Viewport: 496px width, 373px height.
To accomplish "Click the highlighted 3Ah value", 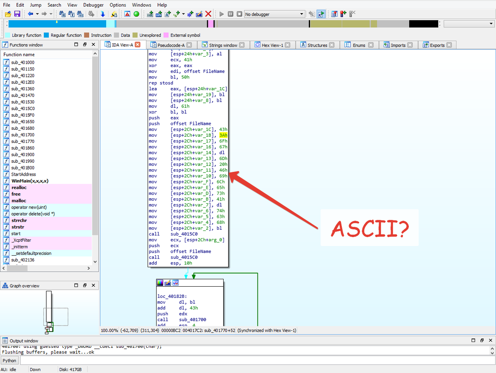I will (x=223, y=135).
